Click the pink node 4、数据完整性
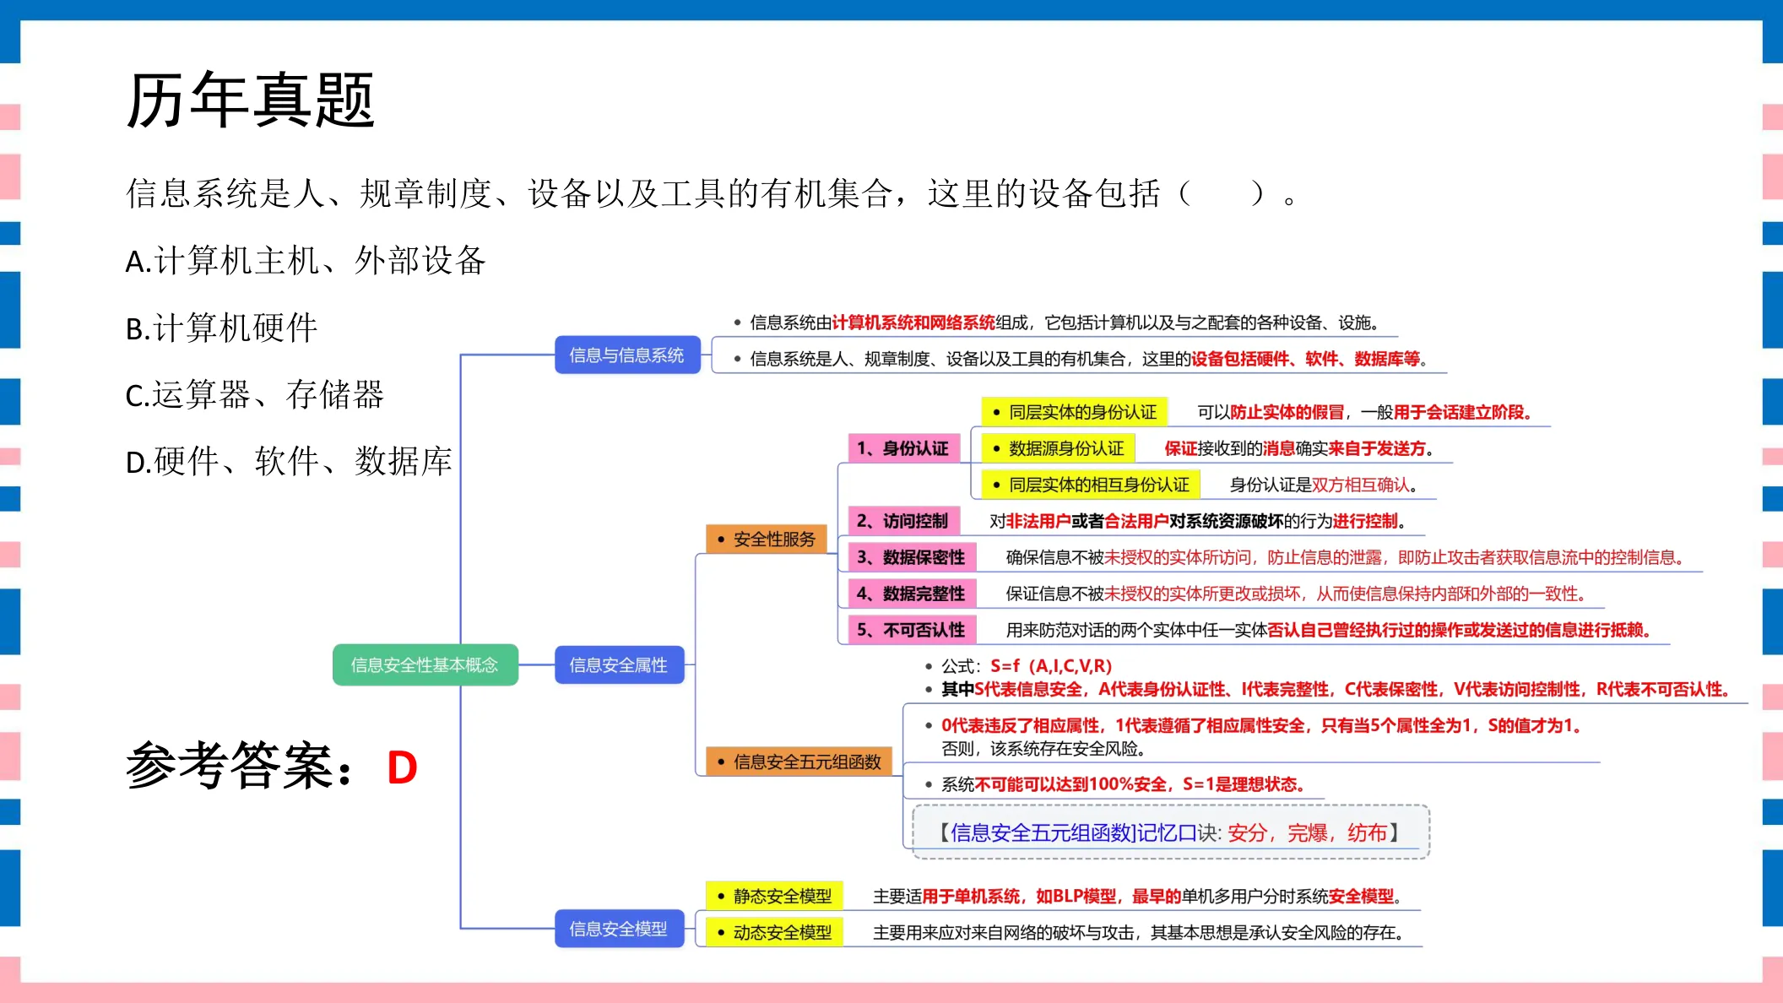This screenshot has height=1003, width=1783. (x=912, y=594)
